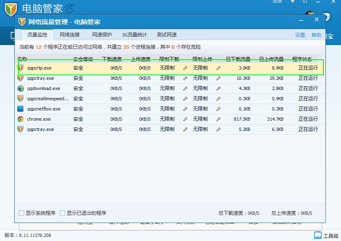Set upload limit wrench for qqpcrtp.exe

coord(218,68)
